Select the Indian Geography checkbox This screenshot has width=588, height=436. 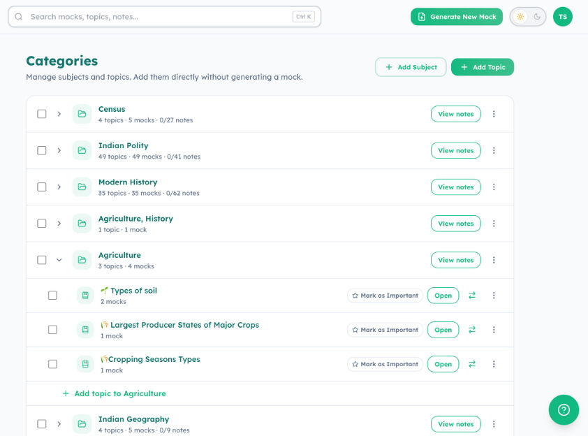point(42,424)
